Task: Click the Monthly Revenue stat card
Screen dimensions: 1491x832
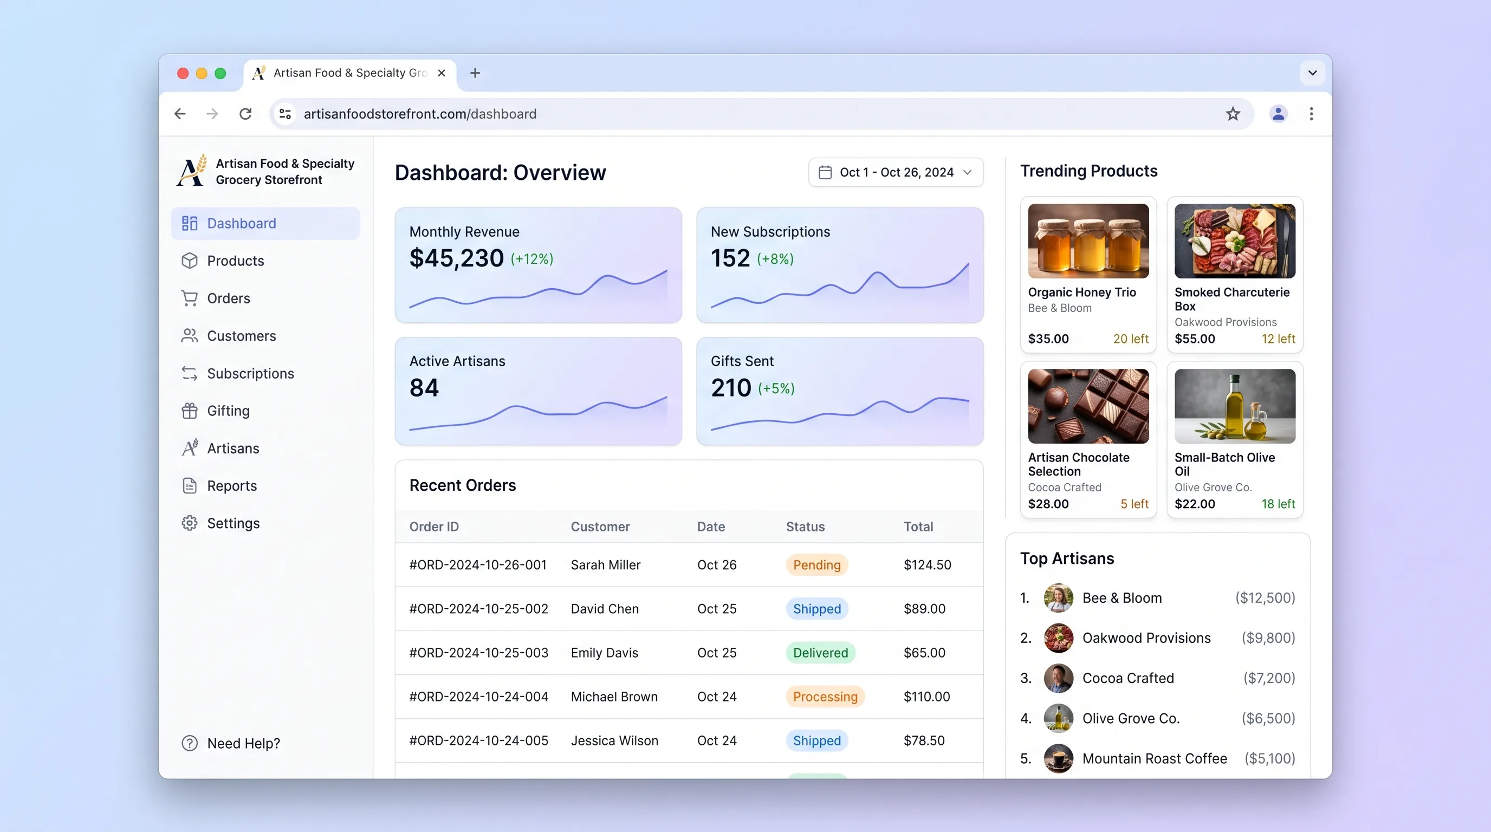Action: click(x=539, y=265)
